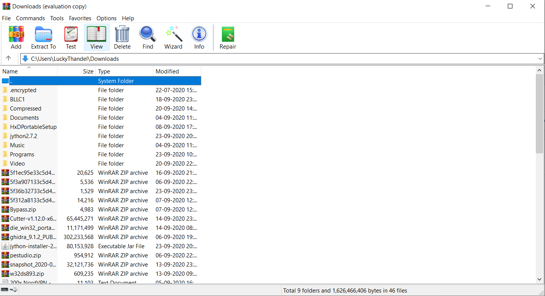Click the archive icon of Bypass.zip
The image size is (545, 296).
pyautogui.click(x=5, y=210)
